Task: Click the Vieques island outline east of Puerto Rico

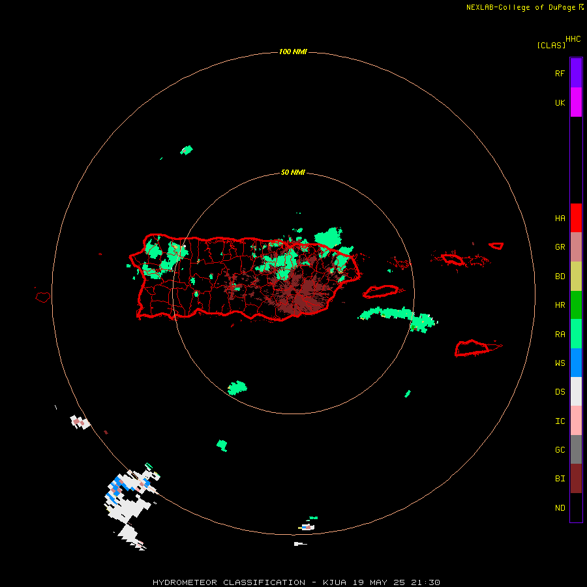Action: 381,292
